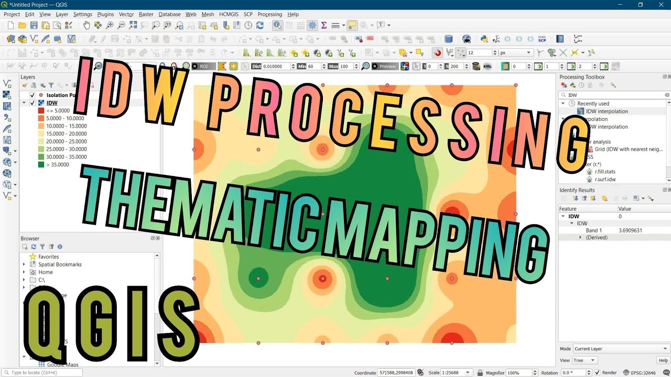Enable snapping with the red magnet icon
671x377 pixels.
(x=437, y=52)
